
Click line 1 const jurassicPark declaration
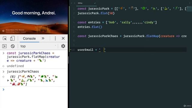tap(132, 9)
